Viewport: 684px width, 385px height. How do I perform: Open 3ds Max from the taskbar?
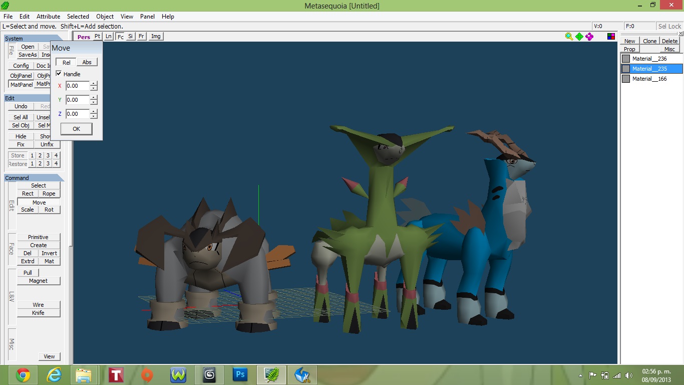[209, 375]
